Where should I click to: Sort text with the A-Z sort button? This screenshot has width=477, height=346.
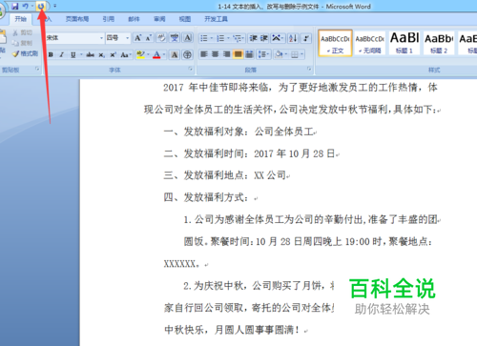tap(293, 38)
